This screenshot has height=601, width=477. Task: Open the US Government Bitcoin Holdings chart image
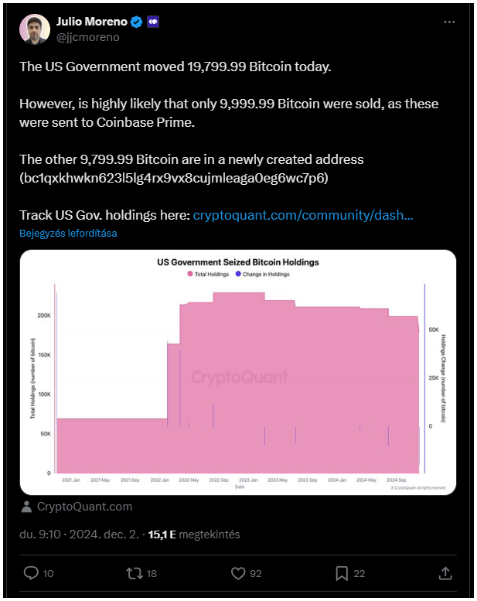238,372
